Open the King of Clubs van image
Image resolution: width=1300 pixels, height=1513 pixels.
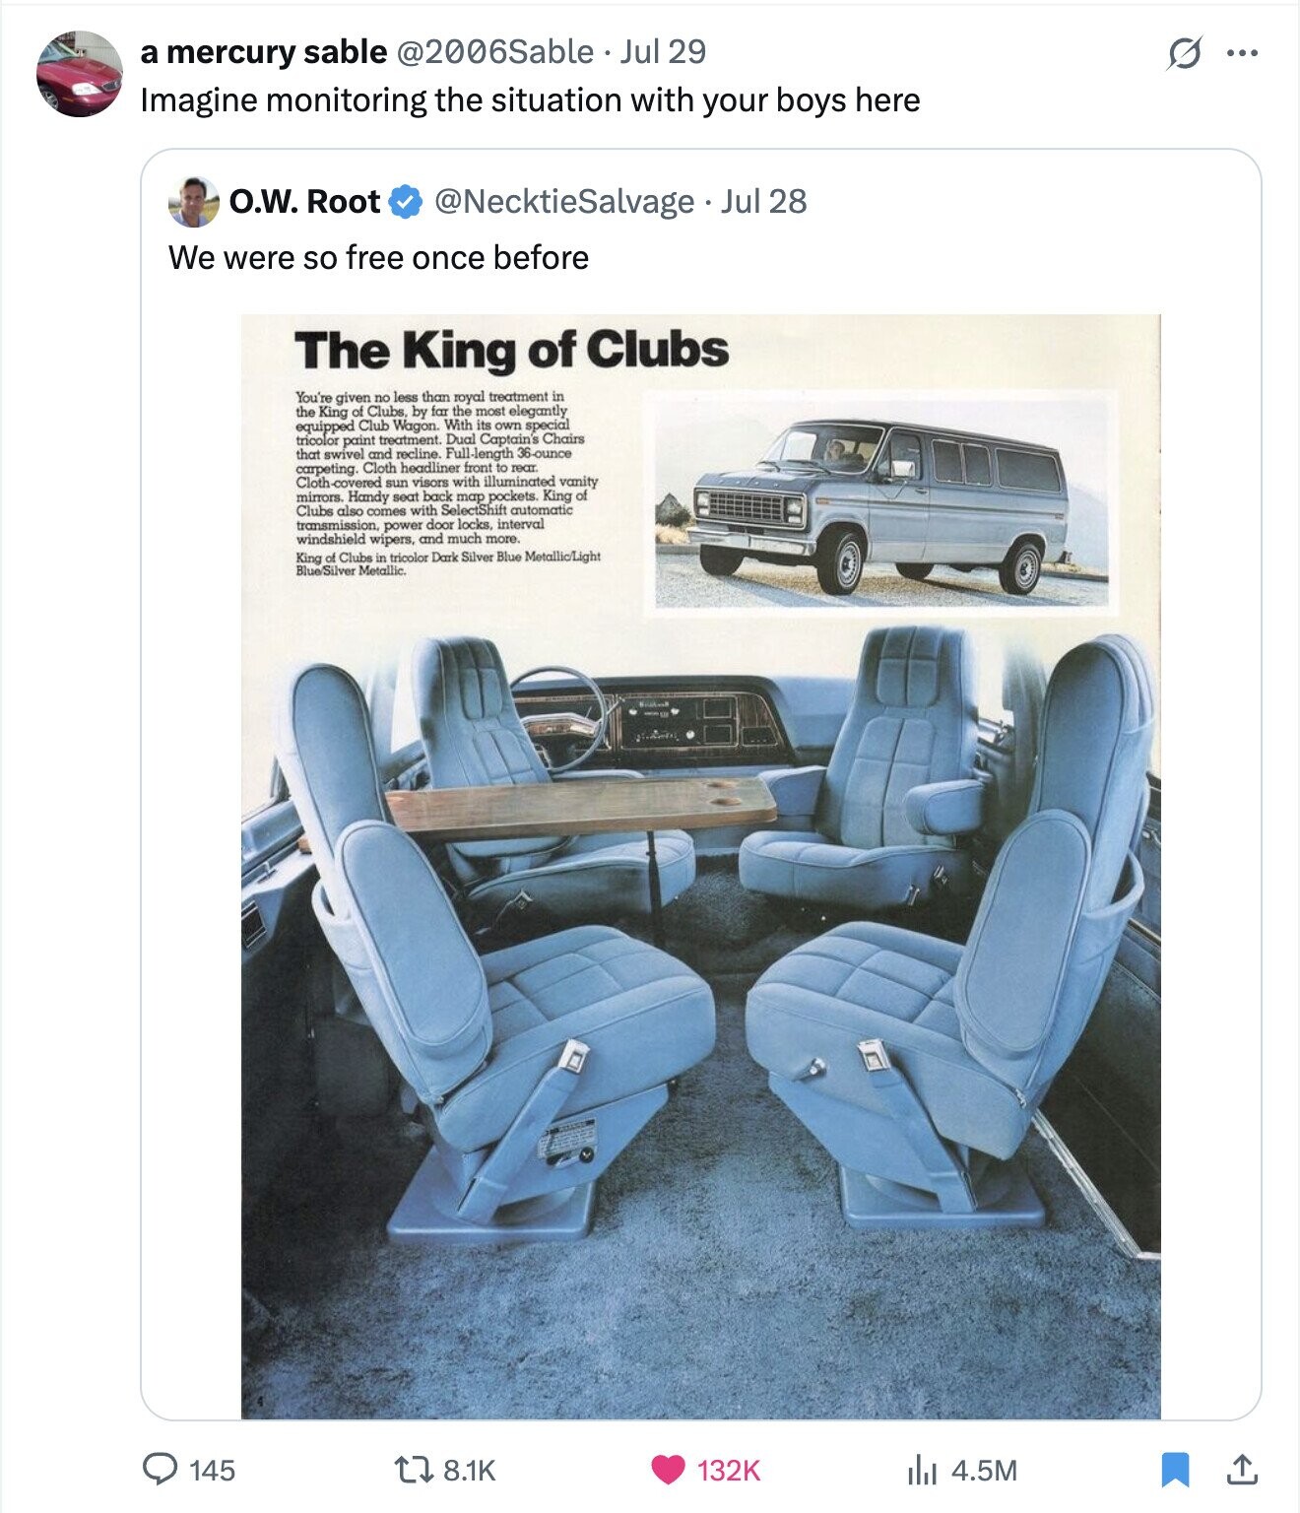[700, 867]
